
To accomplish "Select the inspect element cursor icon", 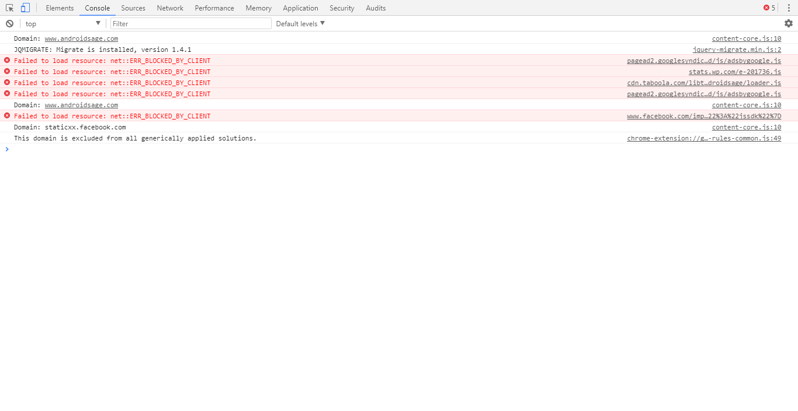I will coord(10,8).
